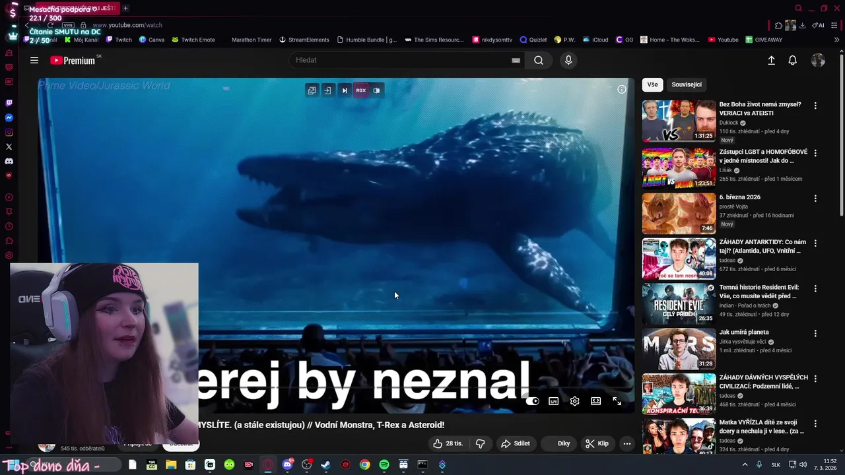Open the Quizlet bookmark
Viewport: 845px width, 475px height.
533,40
